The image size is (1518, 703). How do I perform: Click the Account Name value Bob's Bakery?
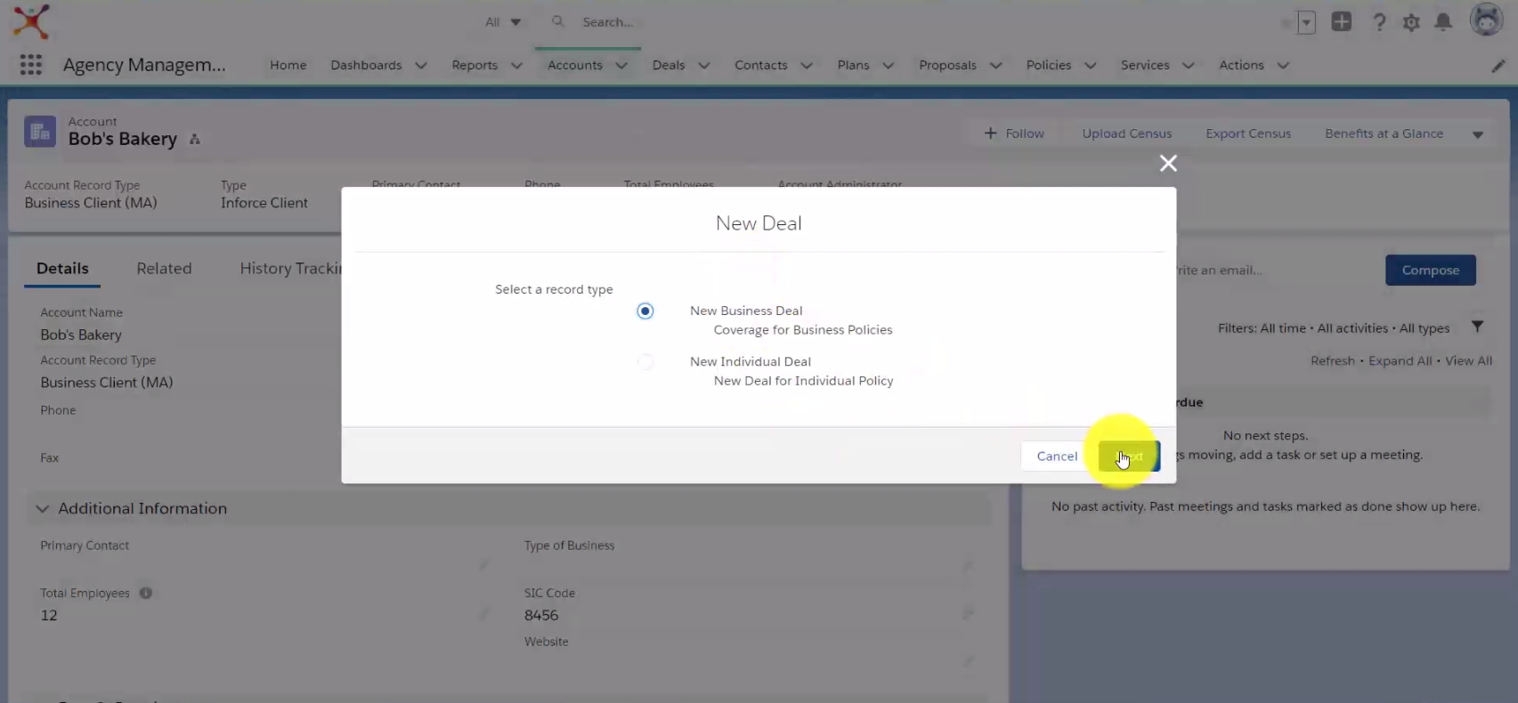pyautogui.click(x=81, y=335)
